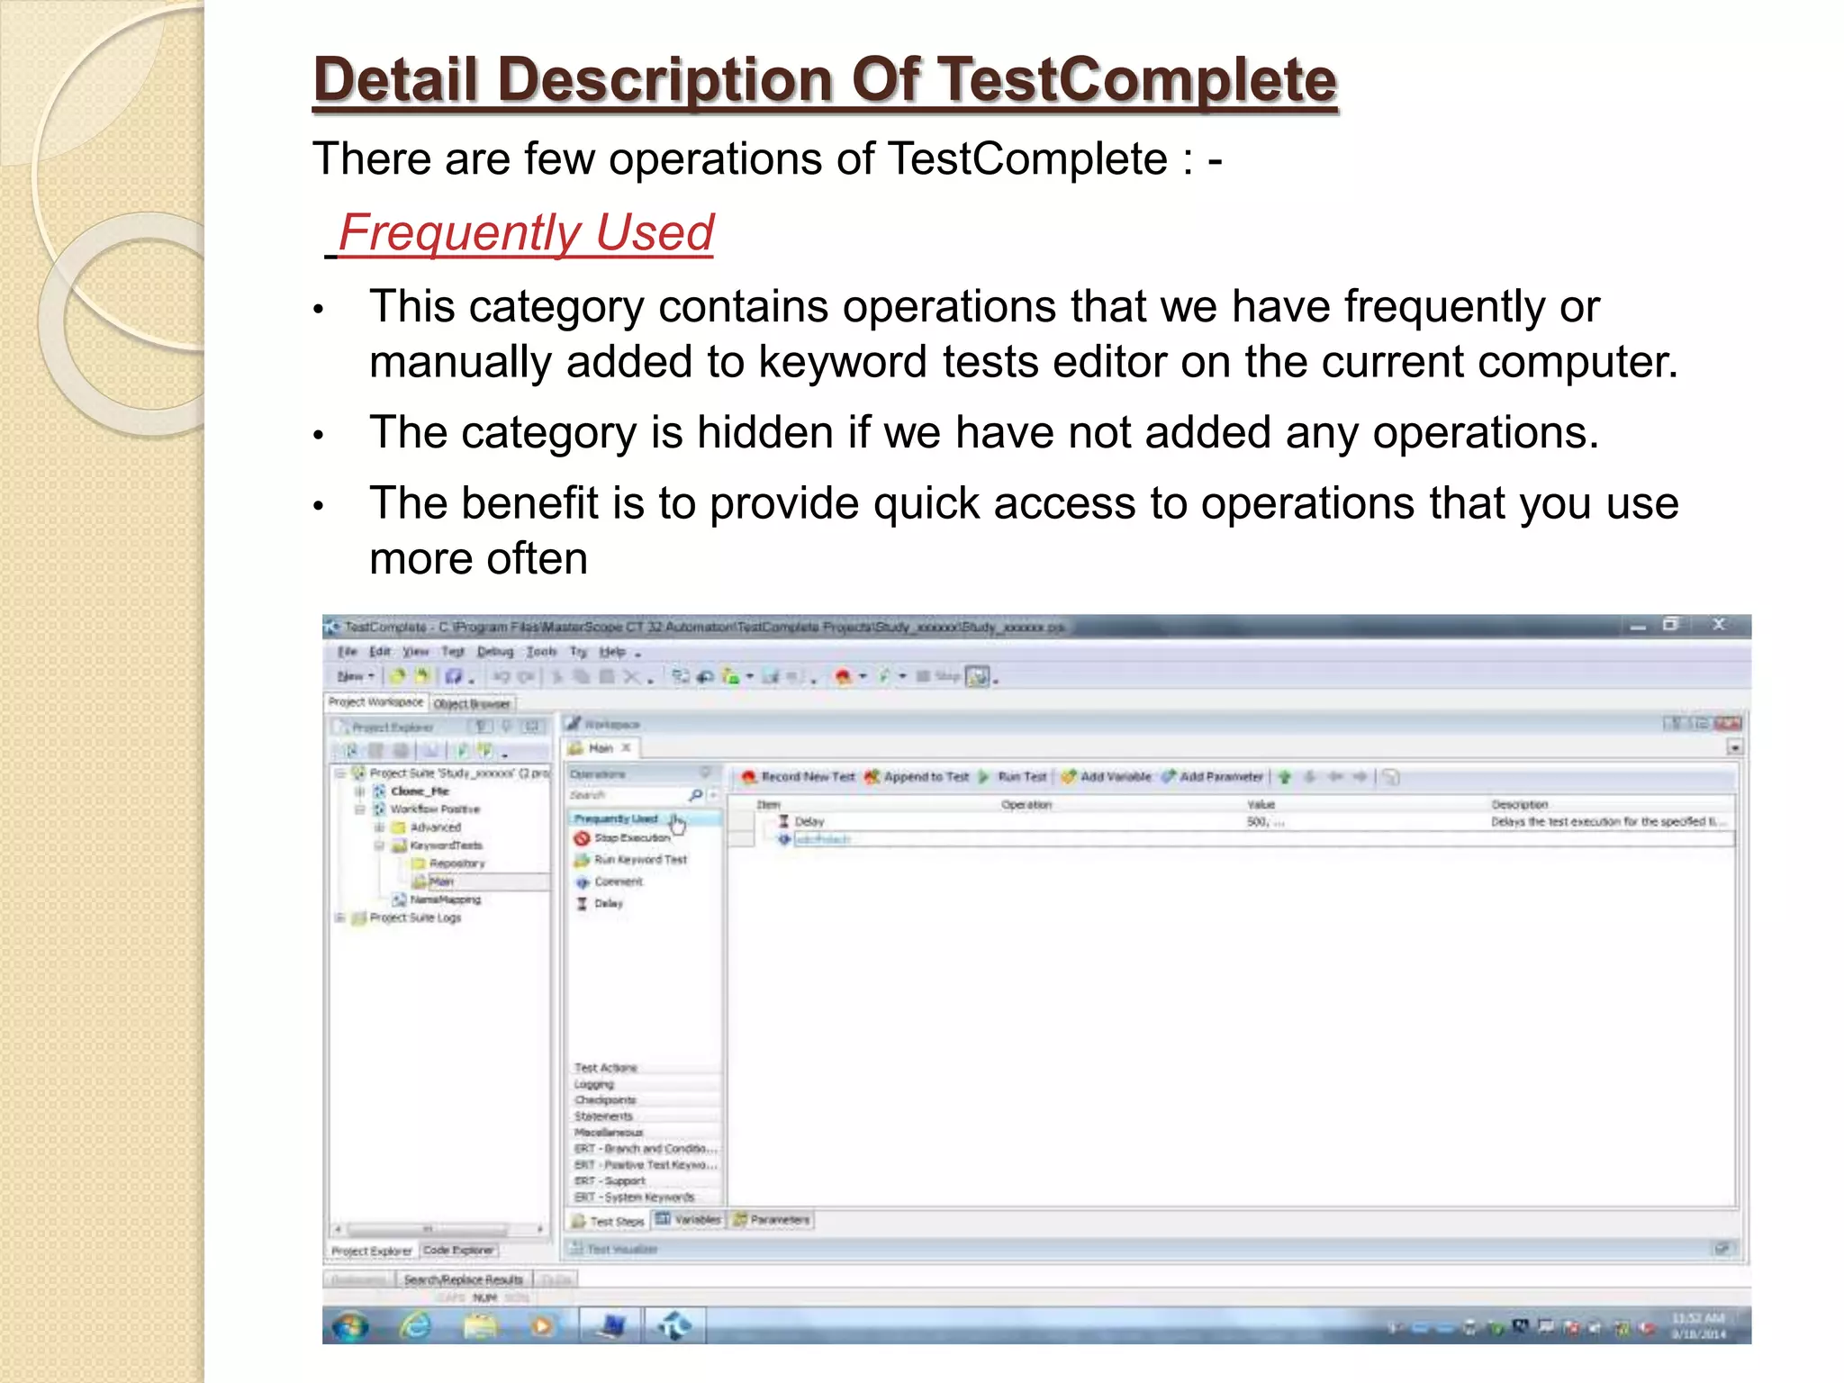Switch to the Variables tab
The image size is (1844, 1383).
(x=689, y=1220)
